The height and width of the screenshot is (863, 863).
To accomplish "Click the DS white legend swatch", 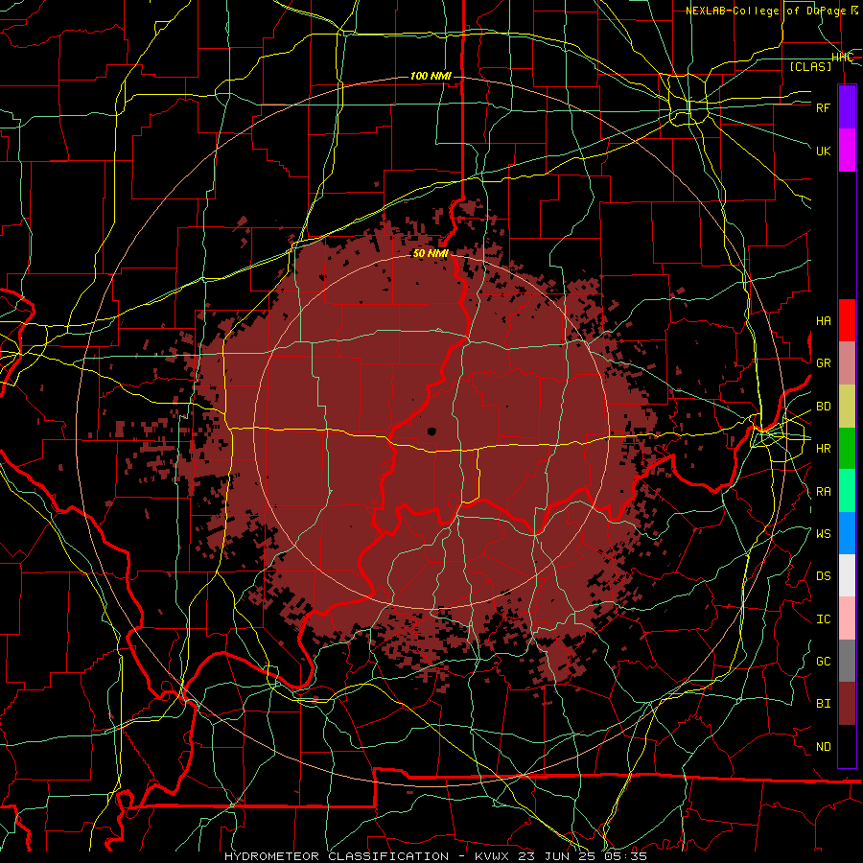I will point(847,575).
